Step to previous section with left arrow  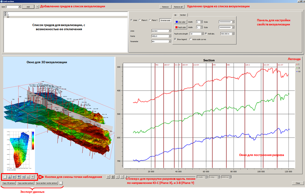118,177
